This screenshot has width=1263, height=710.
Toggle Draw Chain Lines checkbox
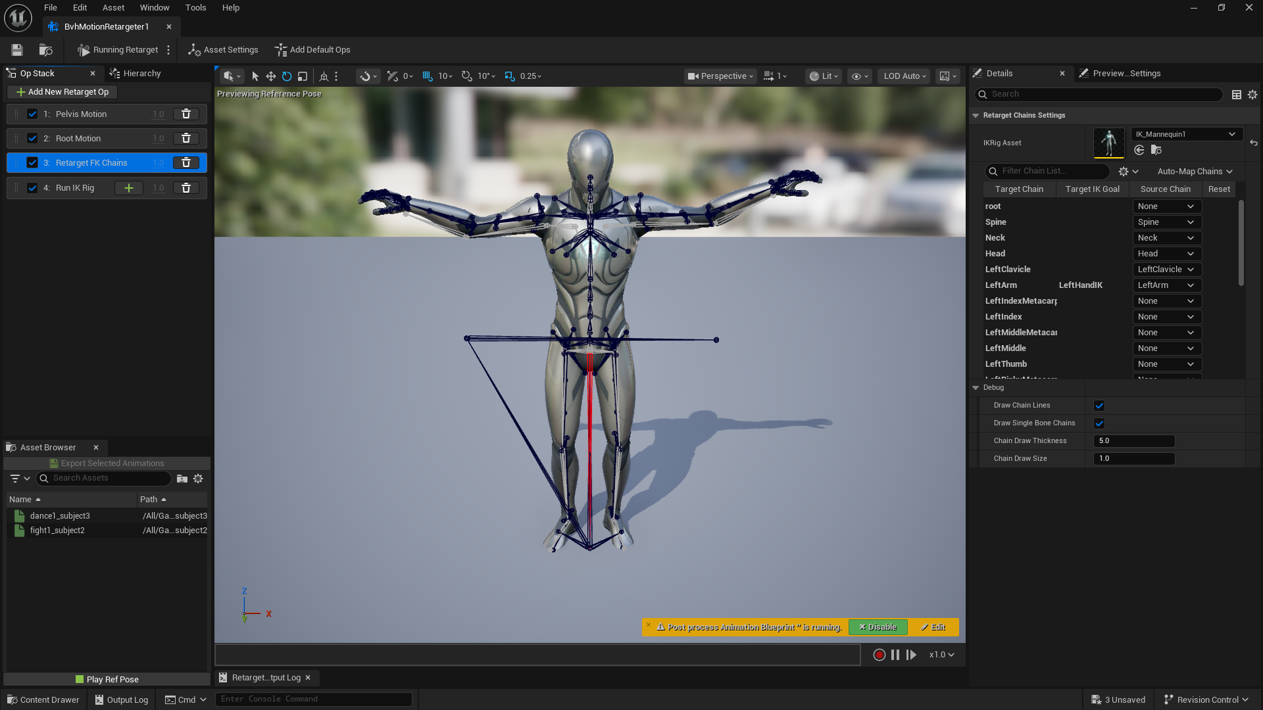[1099, 406]
